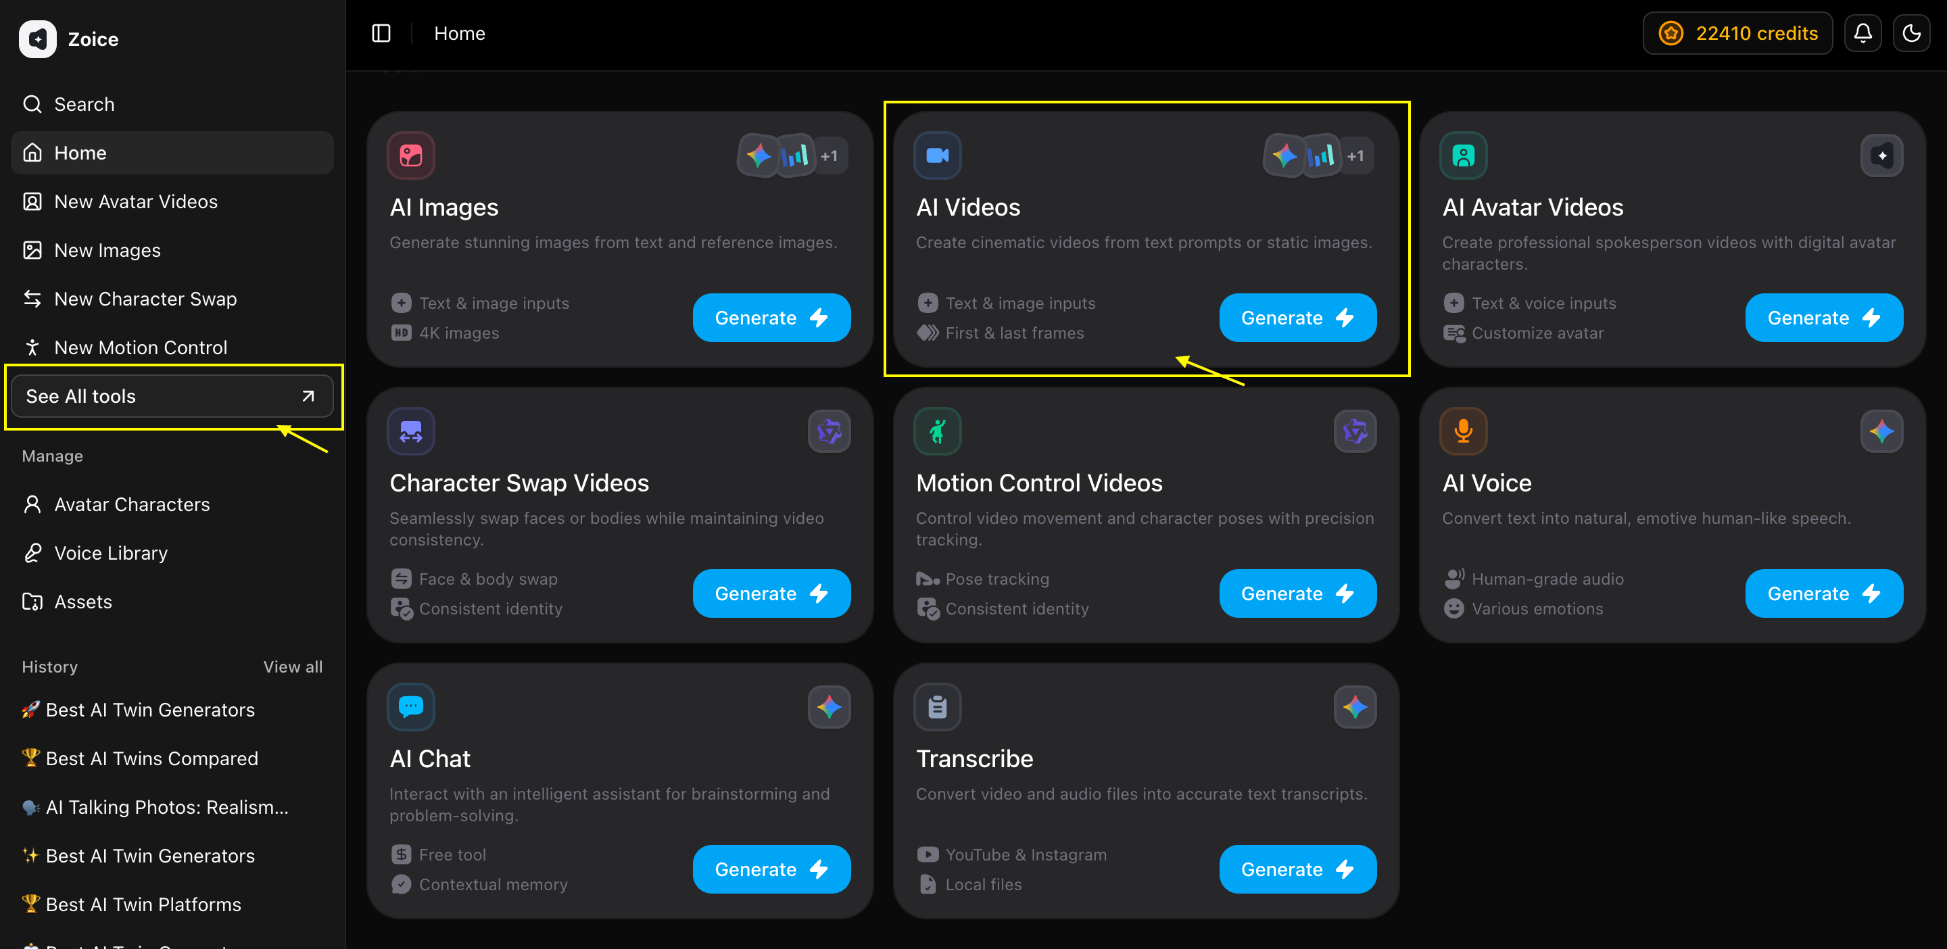The image size is (1947, 949).
Task: Click model icon on Character Swap Videos card
Action: pyautogui.click(x=829, y=431)
